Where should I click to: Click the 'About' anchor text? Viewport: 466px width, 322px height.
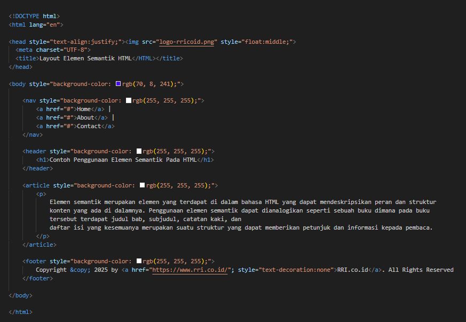point(85,117)
